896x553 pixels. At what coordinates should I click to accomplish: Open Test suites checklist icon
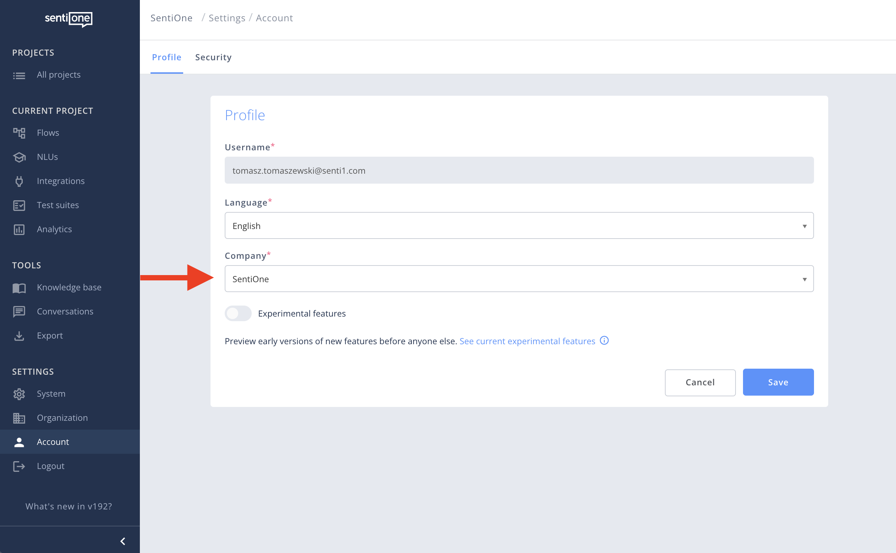(x=19, y=205)
